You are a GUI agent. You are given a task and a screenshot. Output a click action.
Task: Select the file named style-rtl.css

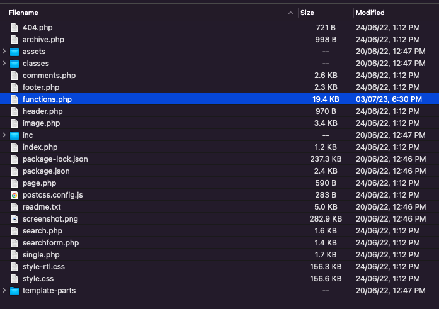tap(43, 267)
